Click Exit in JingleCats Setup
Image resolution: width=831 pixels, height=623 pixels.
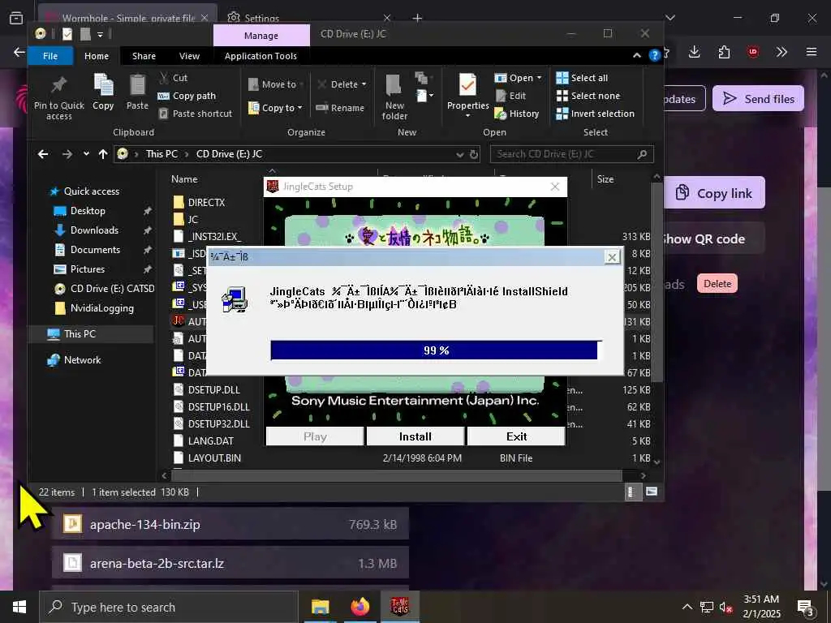pyautogui.click(x=516, y=436)
